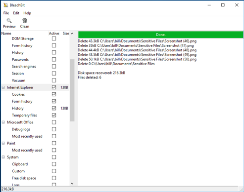The image size is (244, 192).
Task: Click the cleaner list scroll-down arrow
Action: [x=72, y=184]
